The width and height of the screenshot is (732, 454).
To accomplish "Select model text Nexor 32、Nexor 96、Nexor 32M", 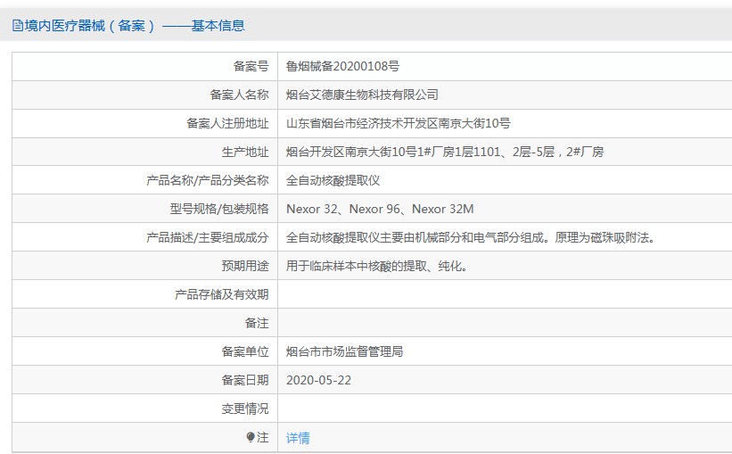I will coord(380,209).
